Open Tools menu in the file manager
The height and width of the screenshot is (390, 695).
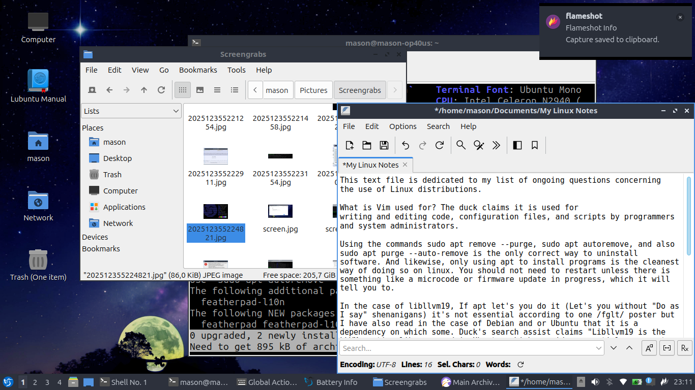pyautogui.click(x=237, y=70)
